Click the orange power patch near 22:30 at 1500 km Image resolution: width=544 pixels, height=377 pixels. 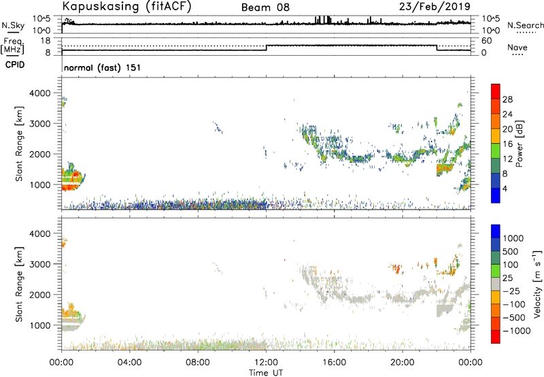[x=445, y=169]
